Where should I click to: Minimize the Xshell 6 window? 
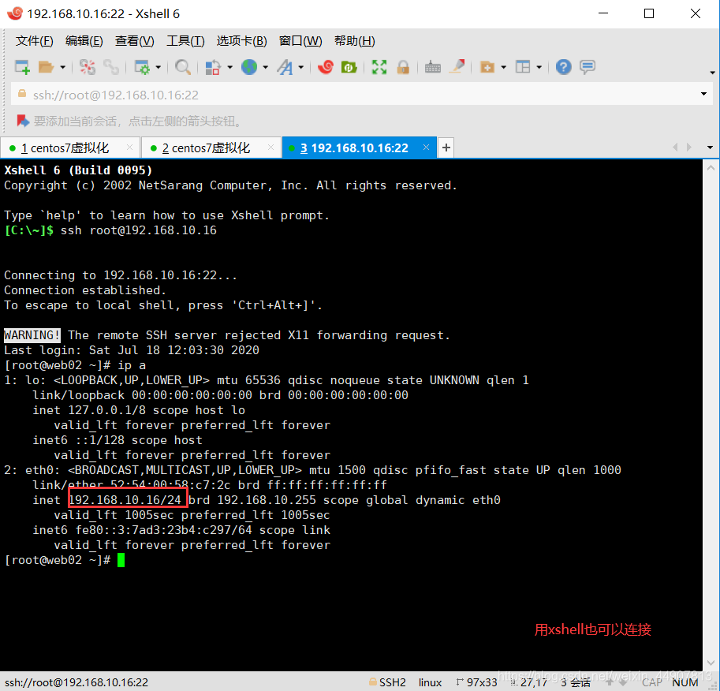(x=603, y=13)
